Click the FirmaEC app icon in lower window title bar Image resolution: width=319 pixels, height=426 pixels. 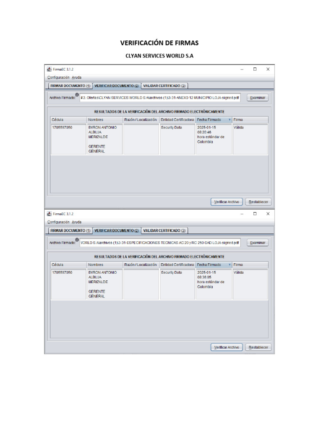coord(49,214)
